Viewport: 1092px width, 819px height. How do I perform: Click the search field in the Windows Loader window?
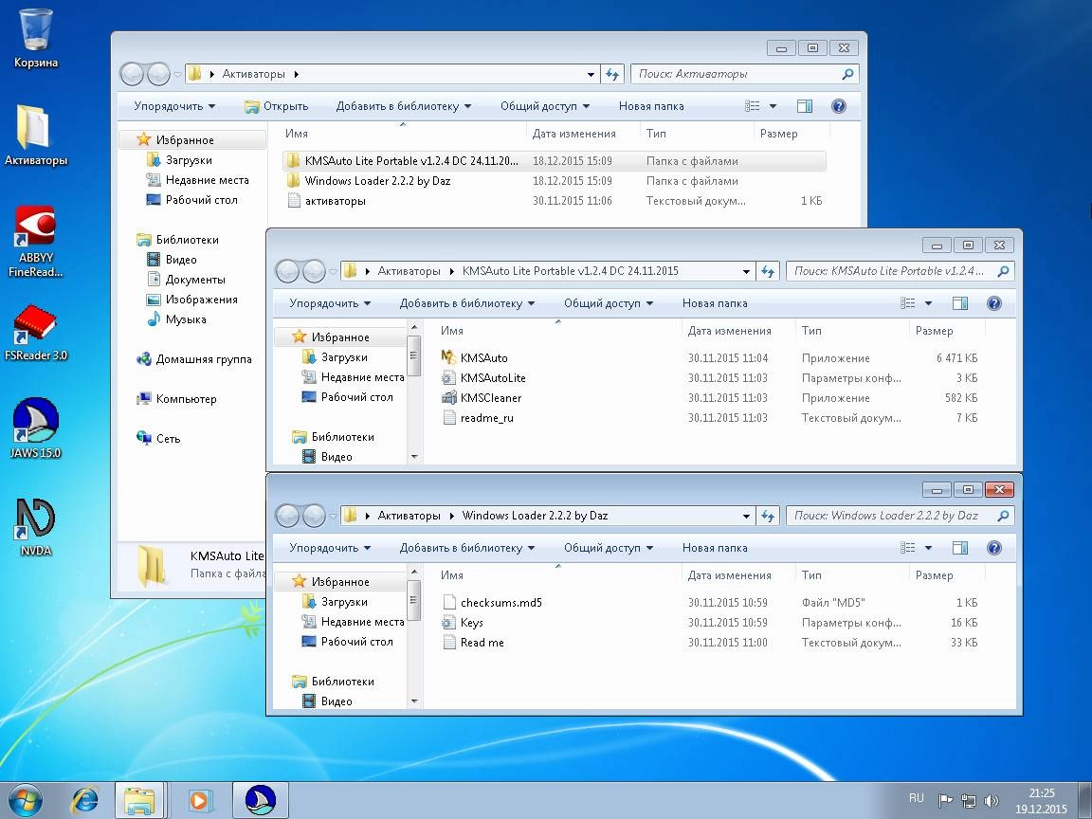click(x=900, y=516)
